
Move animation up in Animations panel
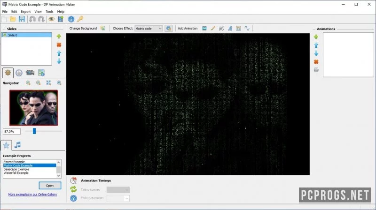316,45
